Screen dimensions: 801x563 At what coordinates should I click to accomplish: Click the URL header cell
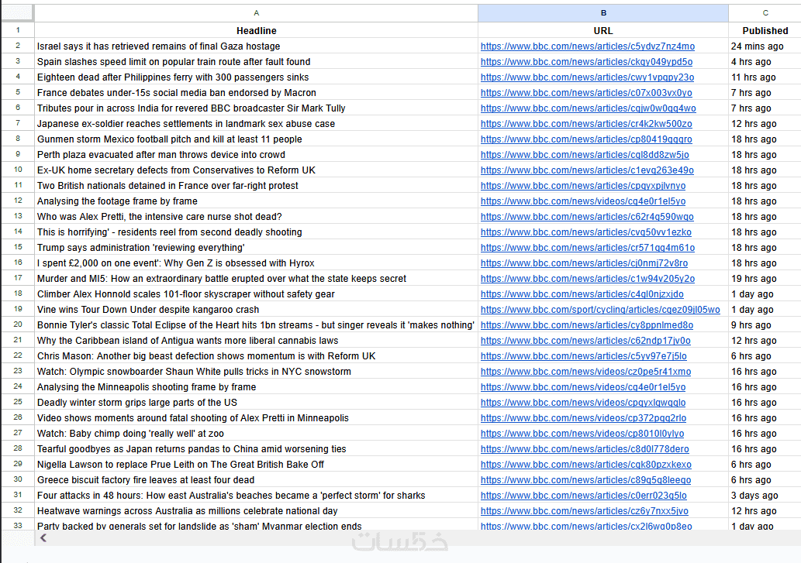click(603, 31)
